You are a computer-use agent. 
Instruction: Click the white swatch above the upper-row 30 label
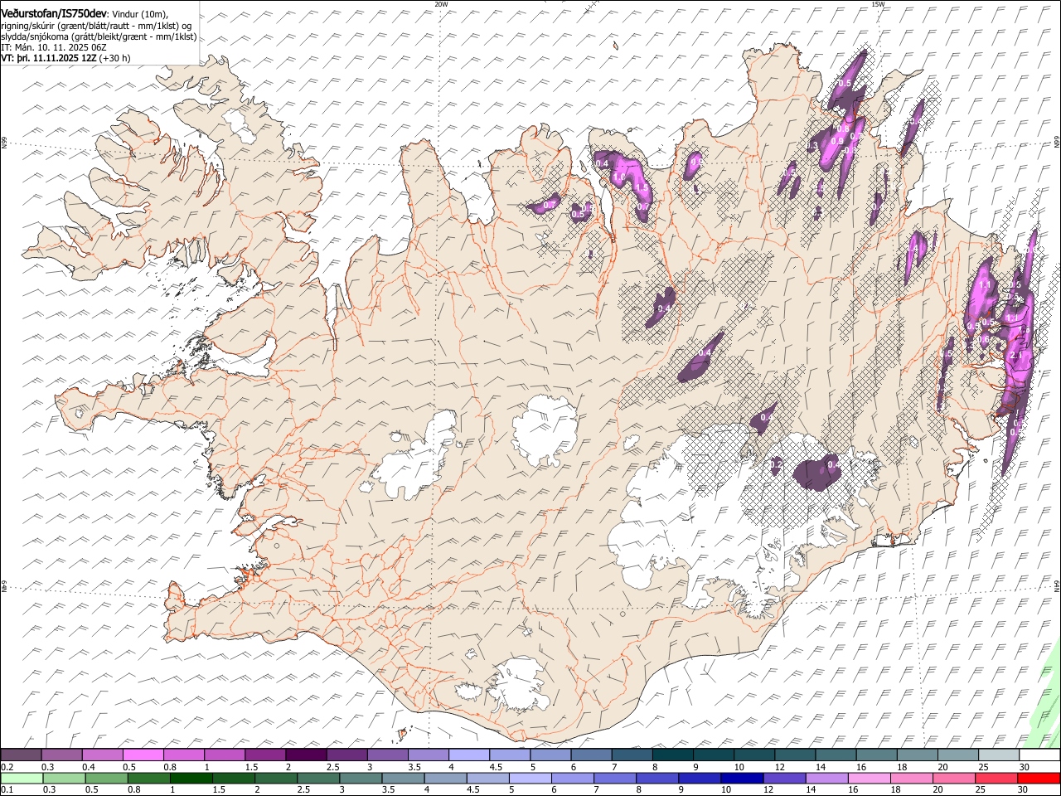tap(1040, 755)
